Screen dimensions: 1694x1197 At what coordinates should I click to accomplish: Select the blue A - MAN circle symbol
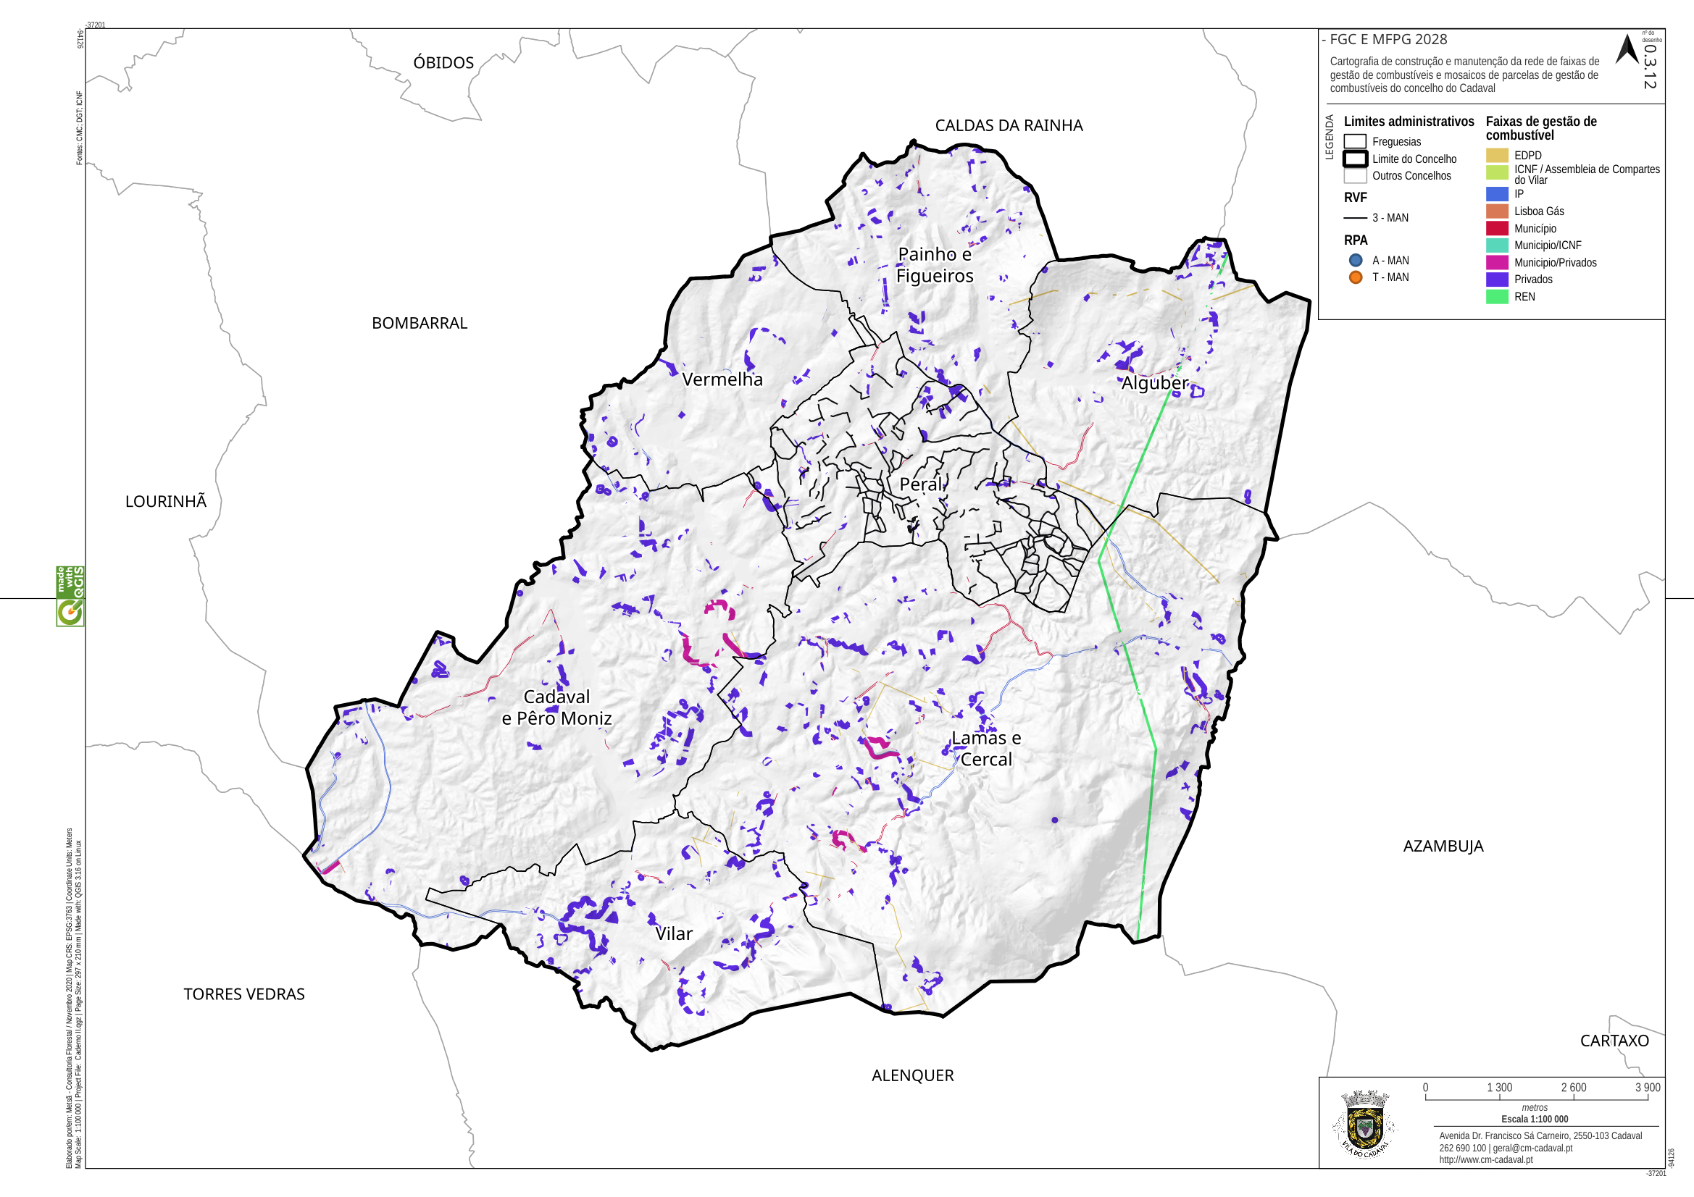(x=1356, y=261)
